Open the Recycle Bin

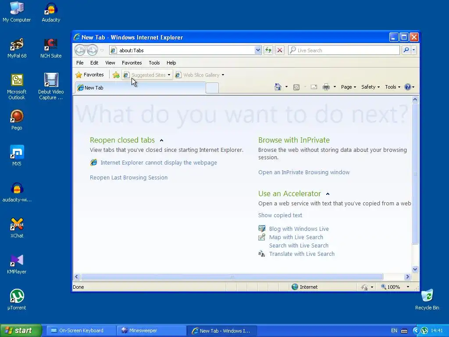(427, 300)
